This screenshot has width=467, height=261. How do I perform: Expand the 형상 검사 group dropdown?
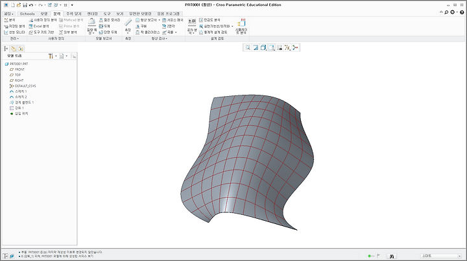click(160, 38)
